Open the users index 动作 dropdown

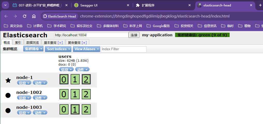tap(82, 69)
